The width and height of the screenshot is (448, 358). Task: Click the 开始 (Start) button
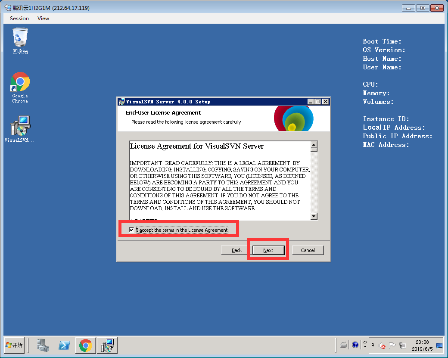coord(14,345)
